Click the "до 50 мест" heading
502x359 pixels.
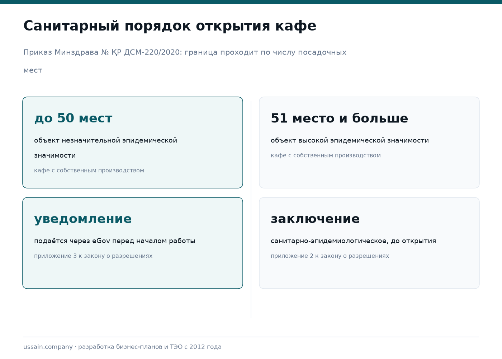coord(73,118)
